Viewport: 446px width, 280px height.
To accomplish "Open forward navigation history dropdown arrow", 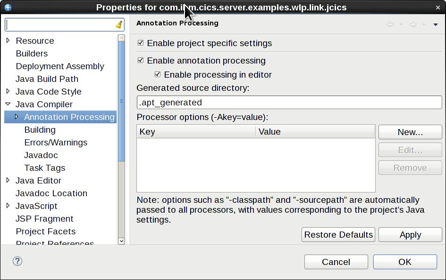I will pos(424,24).
